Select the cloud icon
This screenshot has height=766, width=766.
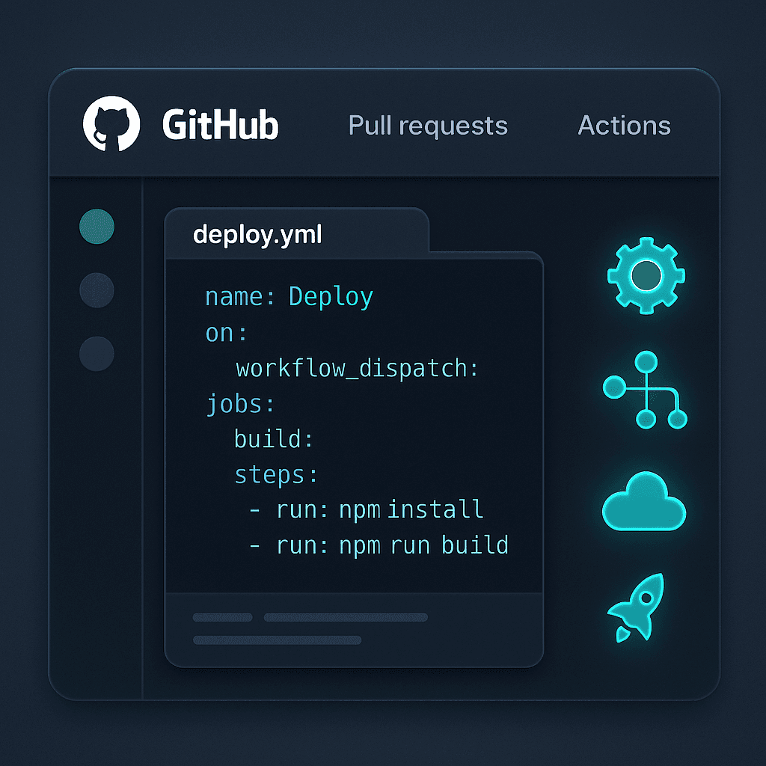643,502
